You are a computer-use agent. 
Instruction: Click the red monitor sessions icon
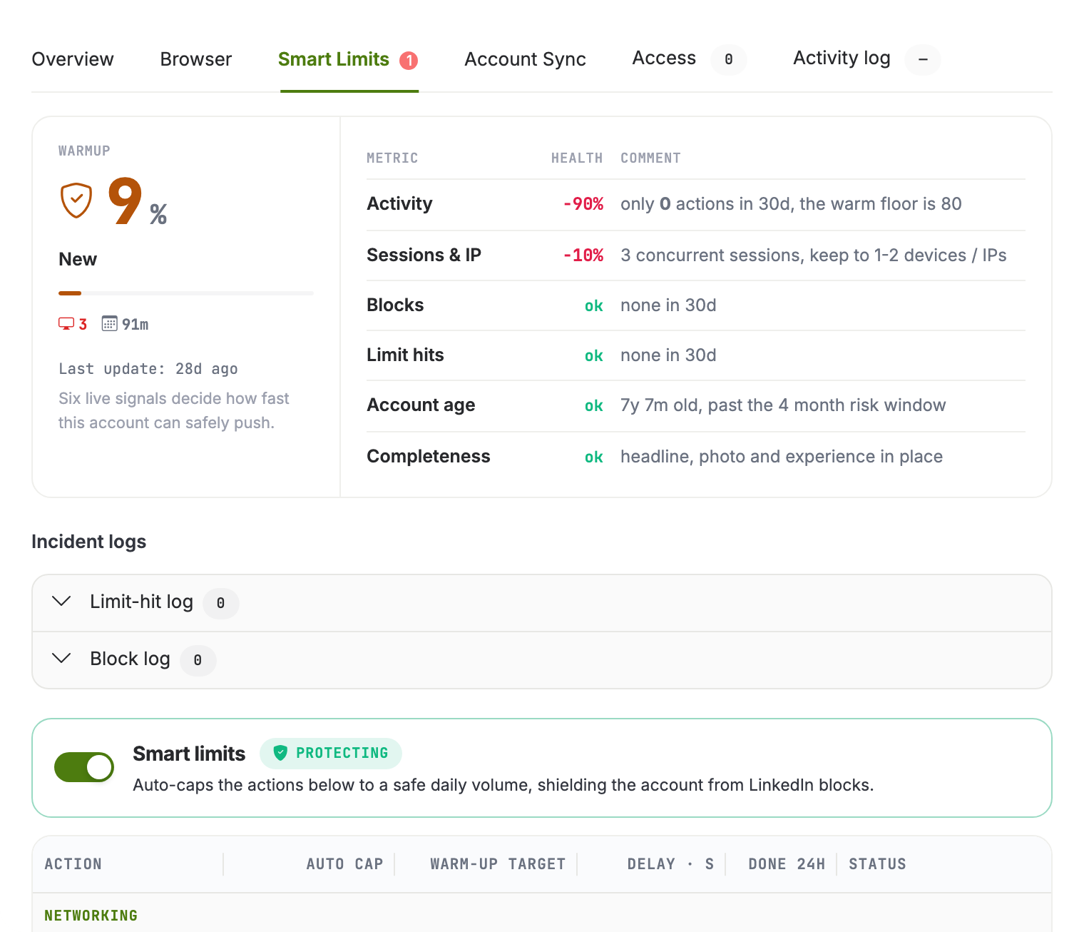pos(66,324)
